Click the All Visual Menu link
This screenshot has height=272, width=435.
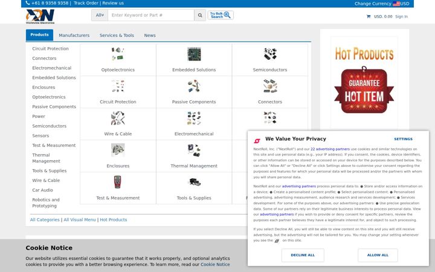(80, 220)
